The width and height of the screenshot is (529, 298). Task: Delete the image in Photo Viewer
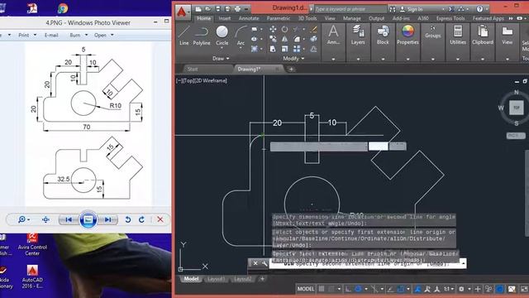pyautogui.click(x=160, y=219)
